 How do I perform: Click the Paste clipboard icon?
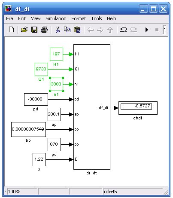coord(77,30)
